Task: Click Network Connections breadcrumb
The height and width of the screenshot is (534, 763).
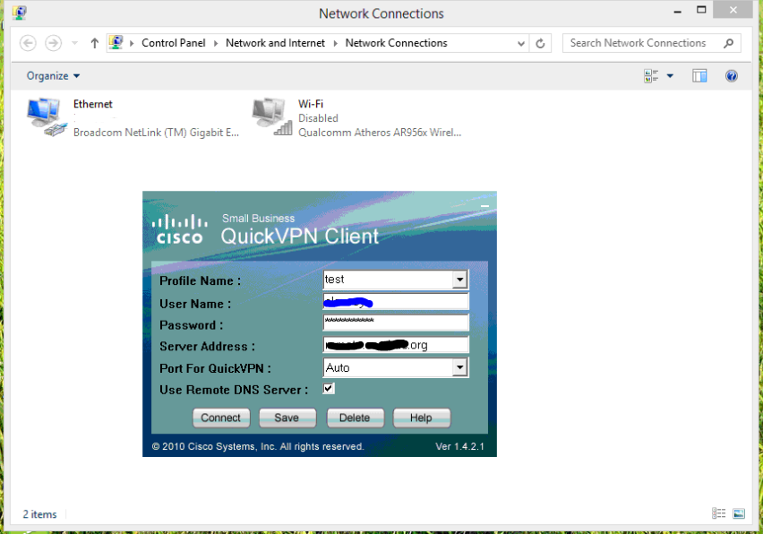Action: (396, 43)
